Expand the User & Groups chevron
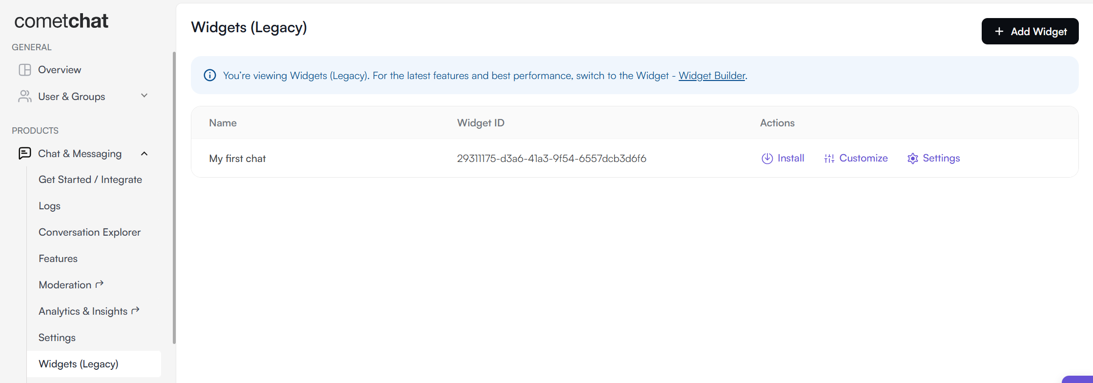 point(144,96)
